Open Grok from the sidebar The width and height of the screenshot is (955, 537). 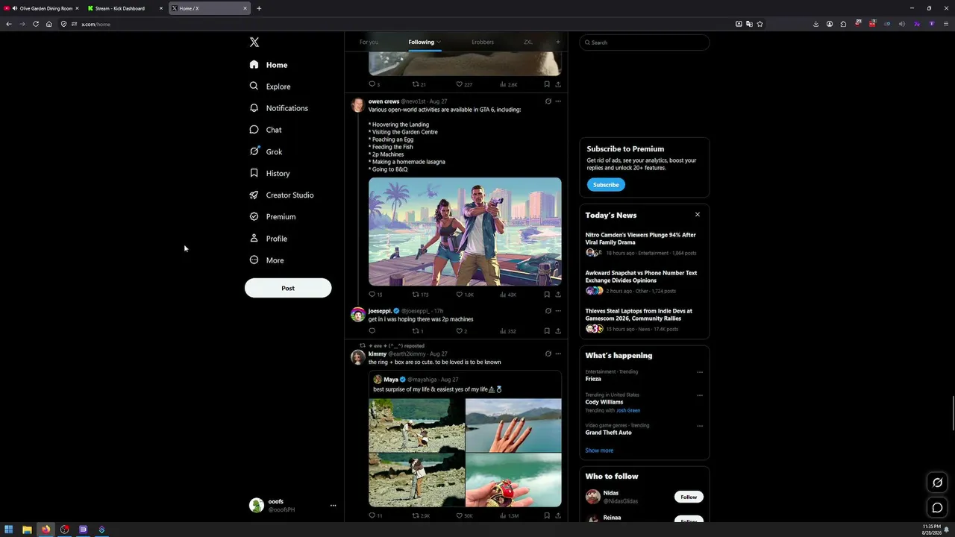tap(266, 151)
